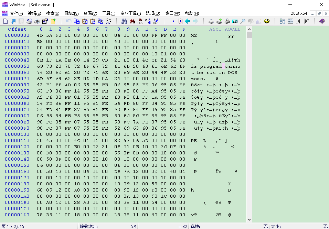Click the Open RAM memory chip icon
This screenshot has width=329, height=229.
227,21
